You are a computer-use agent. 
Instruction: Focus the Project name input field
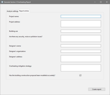coord(81,16)
